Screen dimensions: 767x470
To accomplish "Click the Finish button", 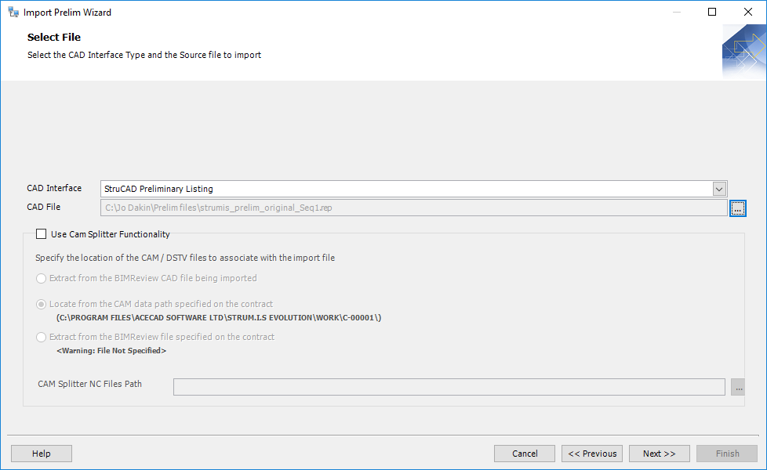I will pyautogui.click(x=727, y=454).
